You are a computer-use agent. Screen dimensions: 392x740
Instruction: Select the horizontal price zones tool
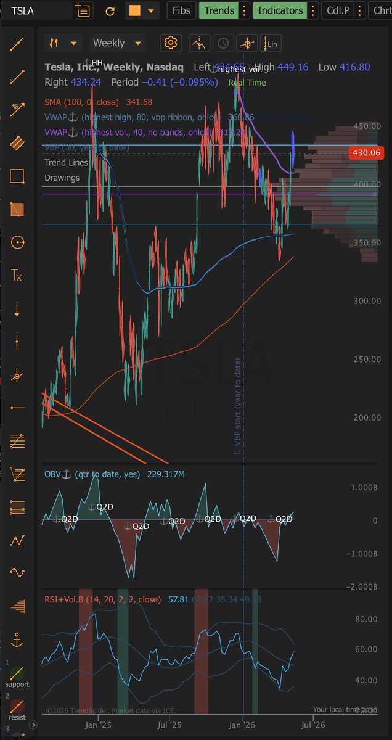pos(17,508)
